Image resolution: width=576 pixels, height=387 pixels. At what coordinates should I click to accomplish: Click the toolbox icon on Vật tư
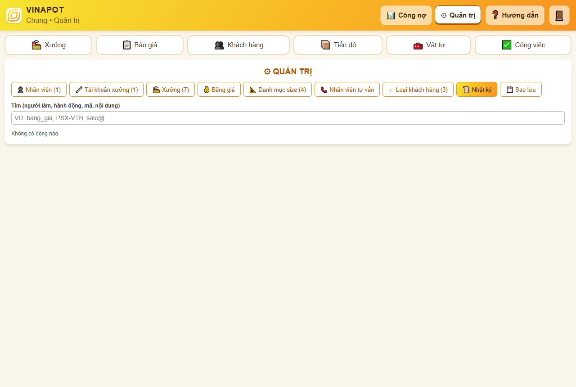tap(418, 45)
